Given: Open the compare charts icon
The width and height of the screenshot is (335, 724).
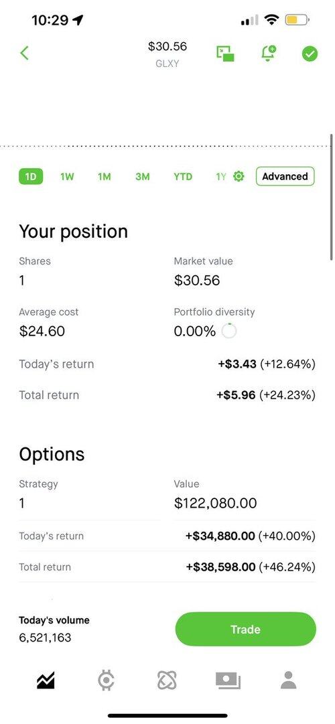Looking at the screenshot, I should tap(226, 54).
